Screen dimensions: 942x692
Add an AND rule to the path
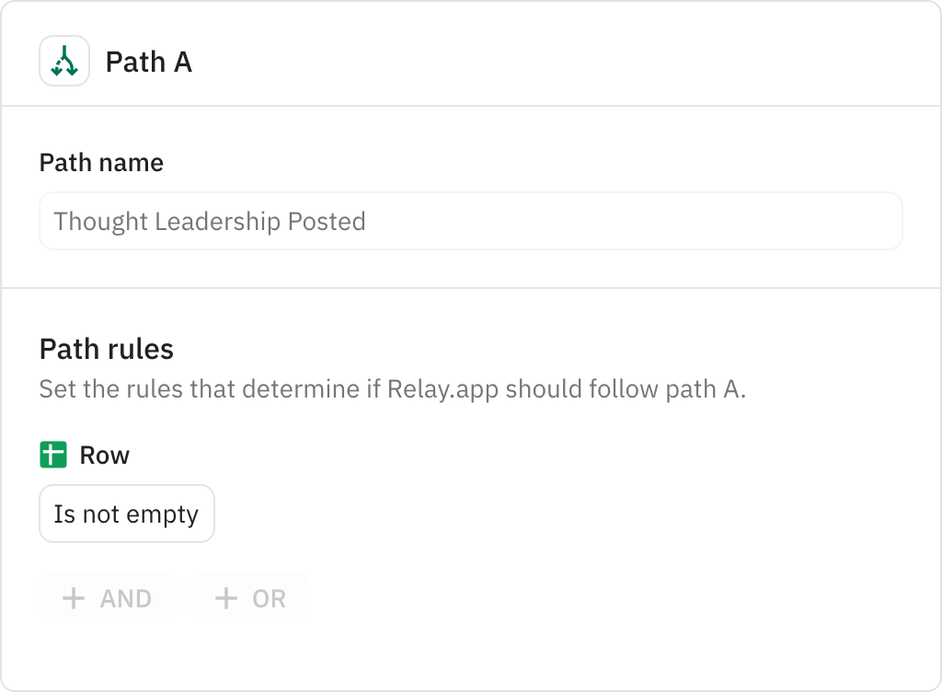click(107, 598)
